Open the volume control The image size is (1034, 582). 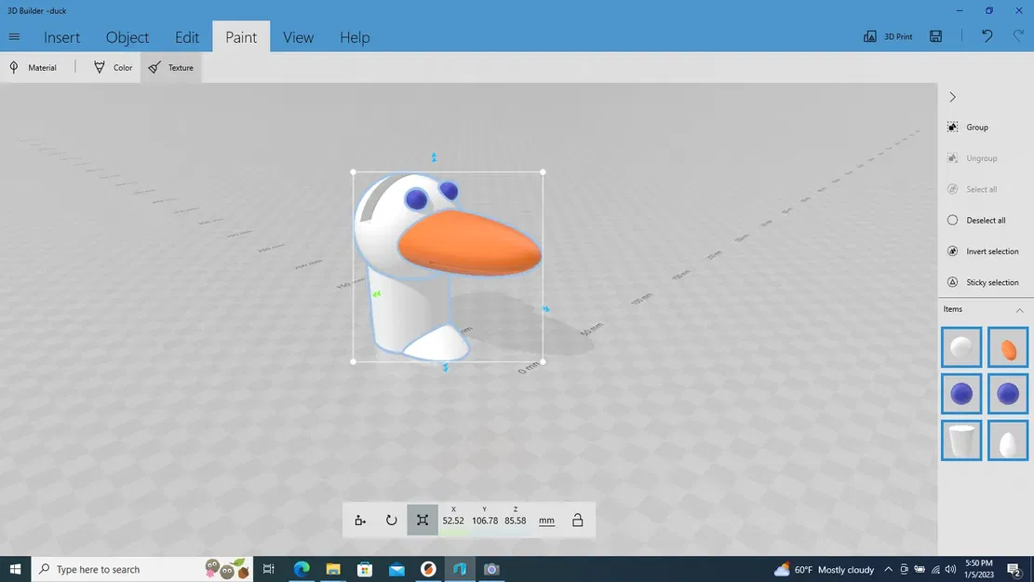[950, 569]
